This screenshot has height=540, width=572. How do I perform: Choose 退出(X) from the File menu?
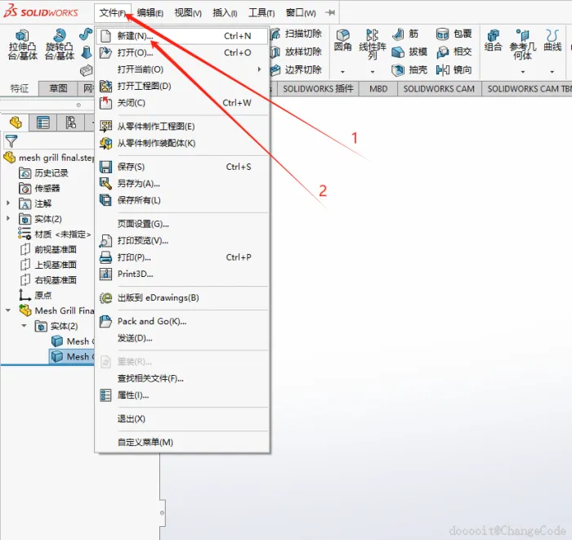pyautogui.click(x=182, y=419)
